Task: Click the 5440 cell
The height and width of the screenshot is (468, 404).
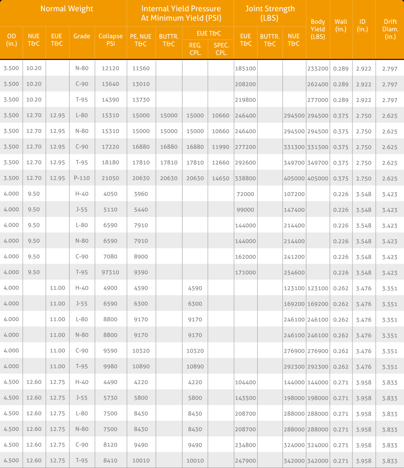Action: (x=141, y=210)
